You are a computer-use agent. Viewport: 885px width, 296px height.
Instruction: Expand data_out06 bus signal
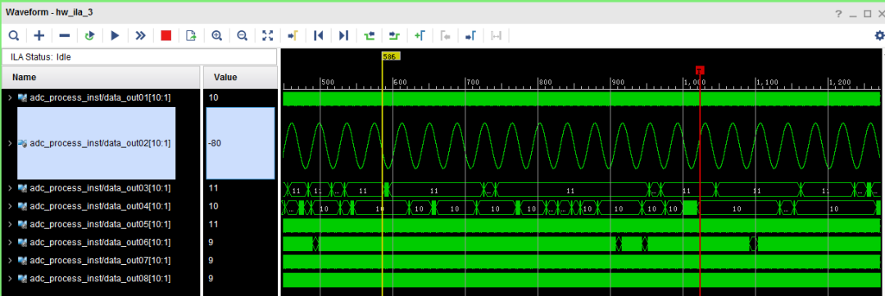tap(9, 242)
